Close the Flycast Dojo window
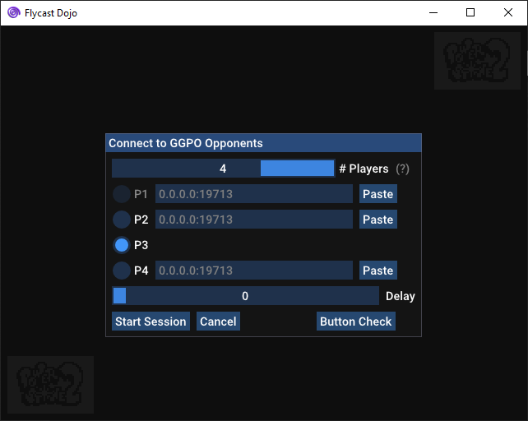The width and height of the screenshot is (528, 421). [508, 13]
